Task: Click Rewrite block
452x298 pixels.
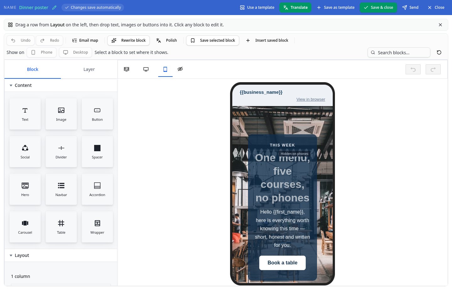Action: coord(129,40)
